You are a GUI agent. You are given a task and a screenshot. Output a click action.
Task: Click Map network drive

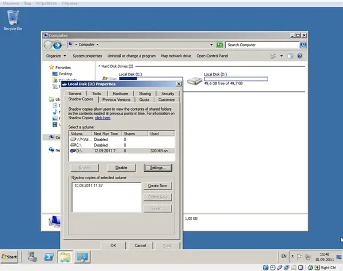(x=176, y=56)
